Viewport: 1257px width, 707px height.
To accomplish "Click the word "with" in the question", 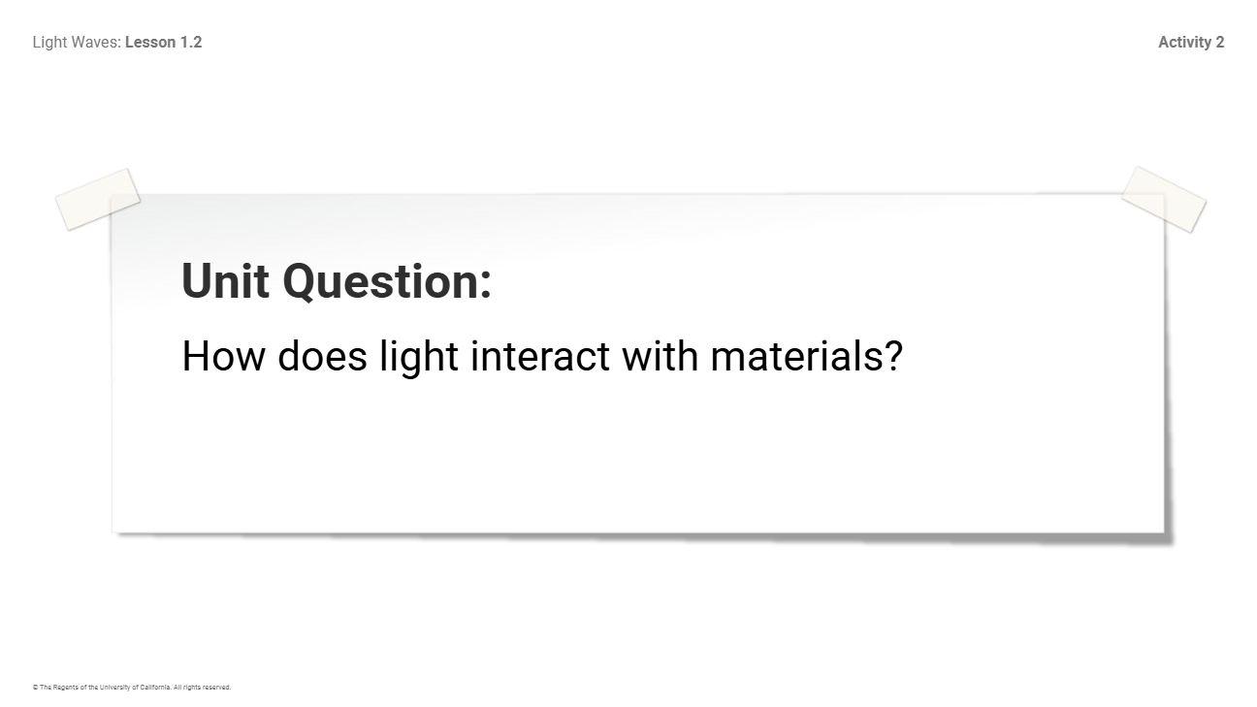I will [x=660, y=356].
